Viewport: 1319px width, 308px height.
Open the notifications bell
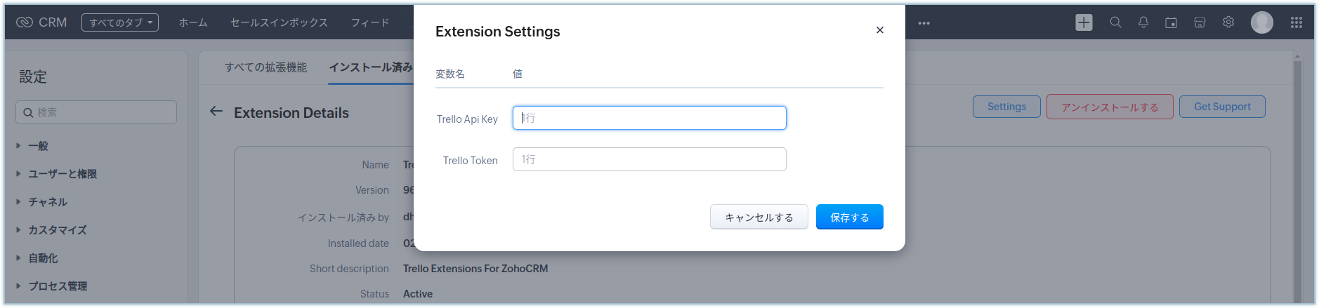[x=1143, y=22]
